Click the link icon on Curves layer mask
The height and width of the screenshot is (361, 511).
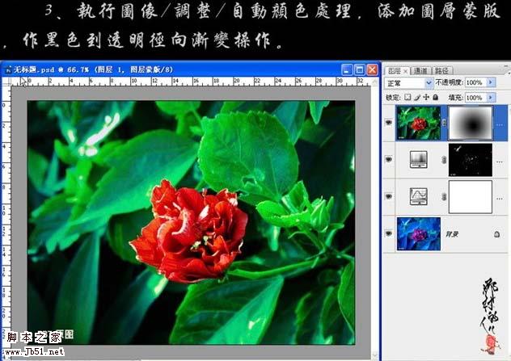click(x=444, y=196)
